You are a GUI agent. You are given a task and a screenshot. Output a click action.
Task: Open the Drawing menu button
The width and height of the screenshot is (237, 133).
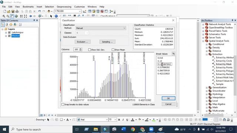[40, 120]
